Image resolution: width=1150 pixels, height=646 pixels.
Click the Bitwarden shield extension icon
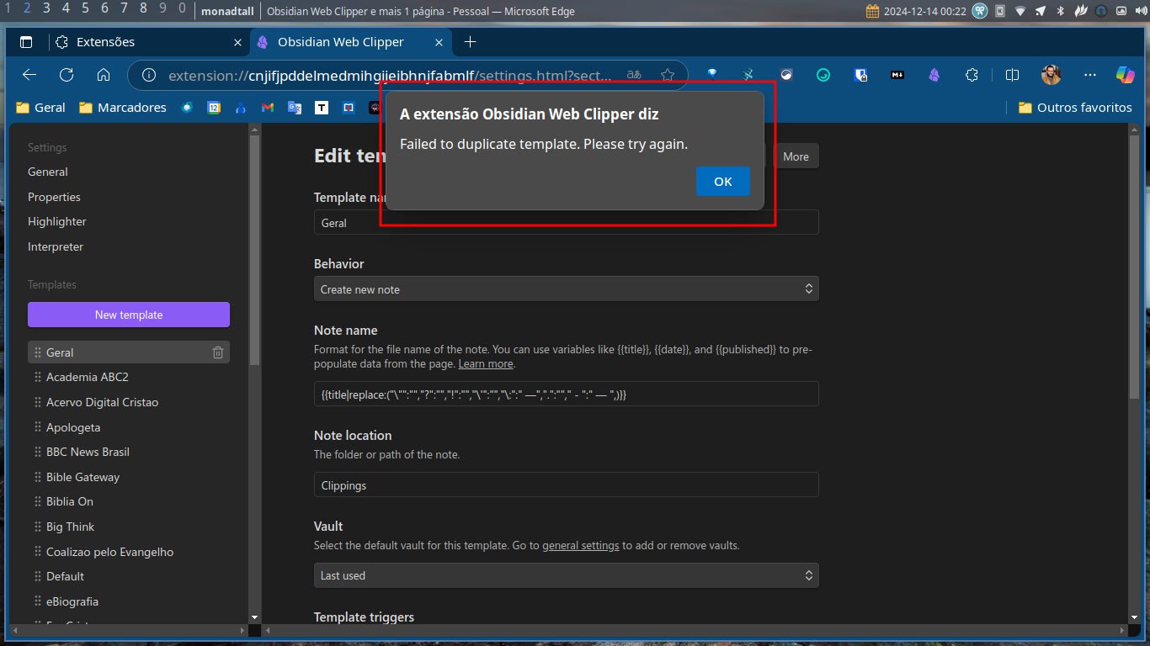[860, 75]
